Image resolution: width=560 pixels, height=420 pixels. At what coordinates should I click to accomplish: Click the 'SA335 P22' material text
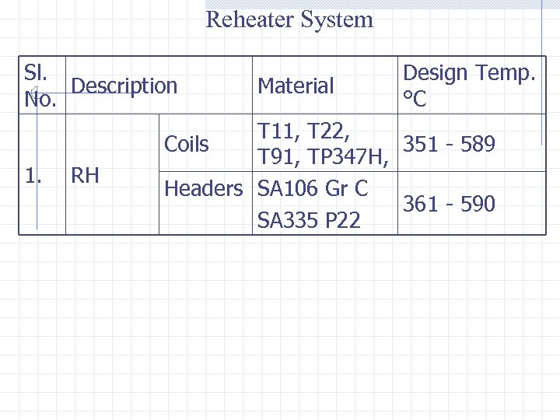click(x=309, y=219)
